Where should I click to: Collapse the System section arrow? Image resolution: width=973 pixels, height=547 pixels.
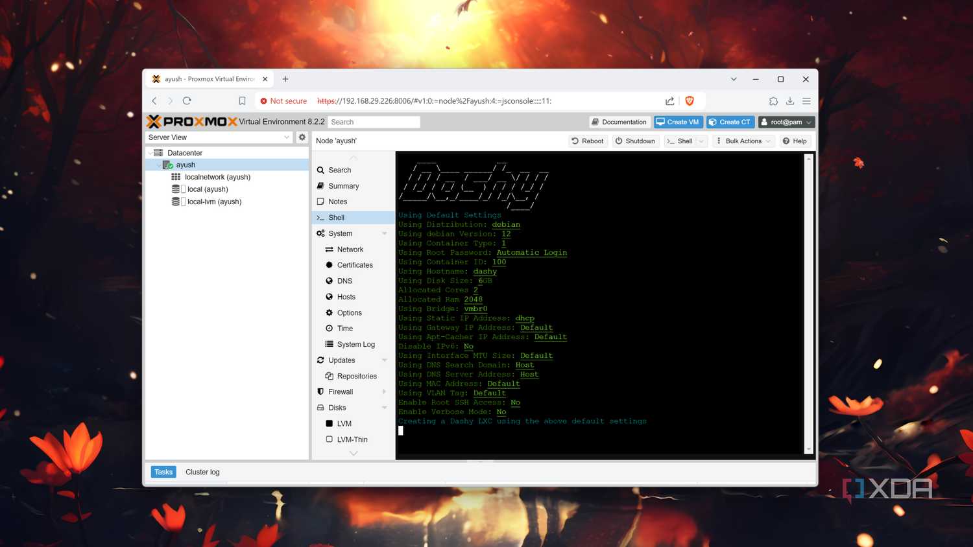click(385, 233)
